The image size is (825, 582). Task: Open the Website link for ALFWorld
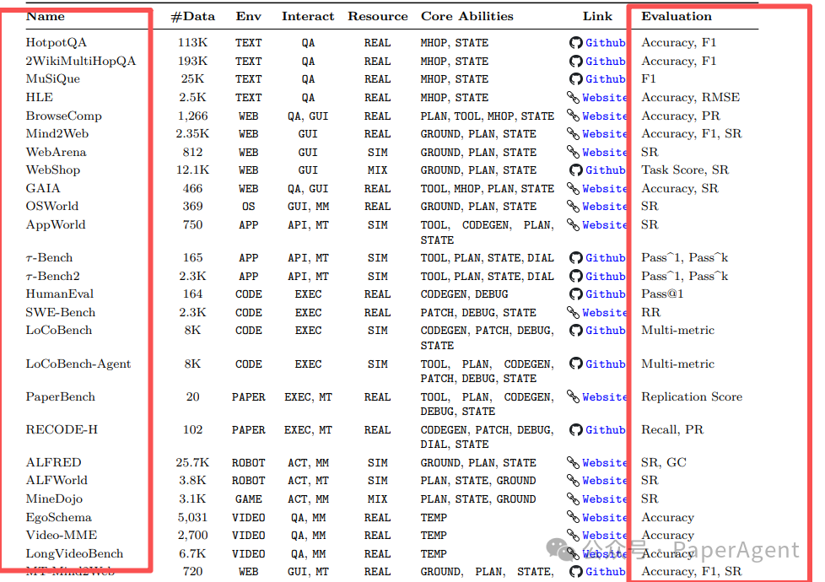(604, 481)
